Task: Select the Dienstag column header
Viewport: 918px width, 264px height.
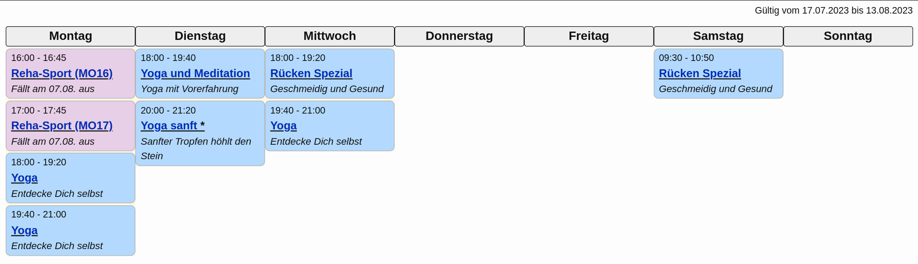Action: tap(200, 36)
